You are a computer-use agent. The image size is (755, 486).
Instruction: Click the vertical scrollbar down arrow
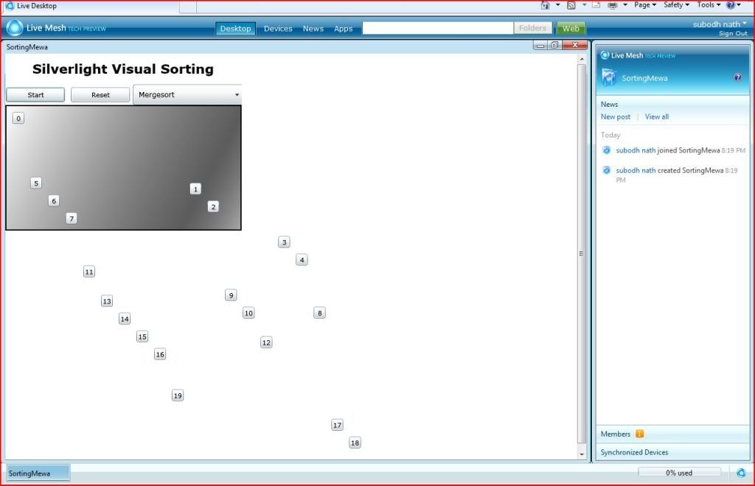[x=582, y=454]
